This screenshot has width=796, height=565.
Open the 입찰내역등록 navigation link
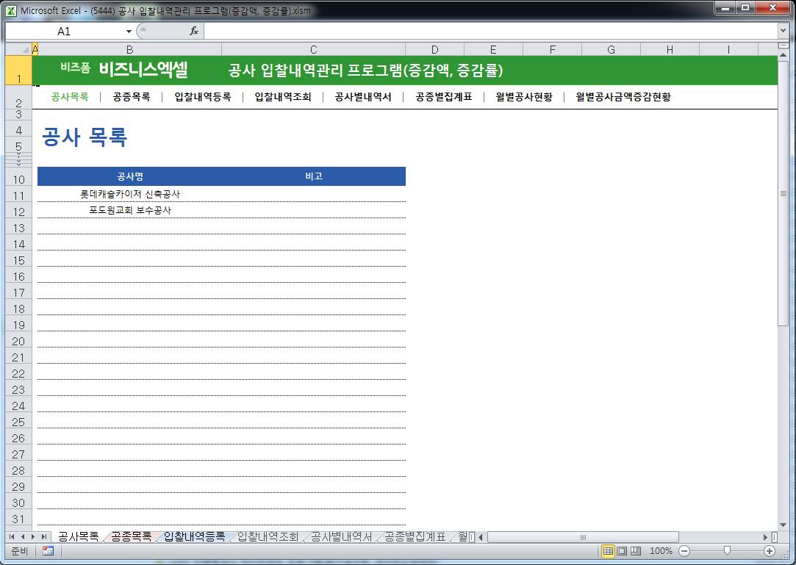pyautogui.click(x=203, y=96)
